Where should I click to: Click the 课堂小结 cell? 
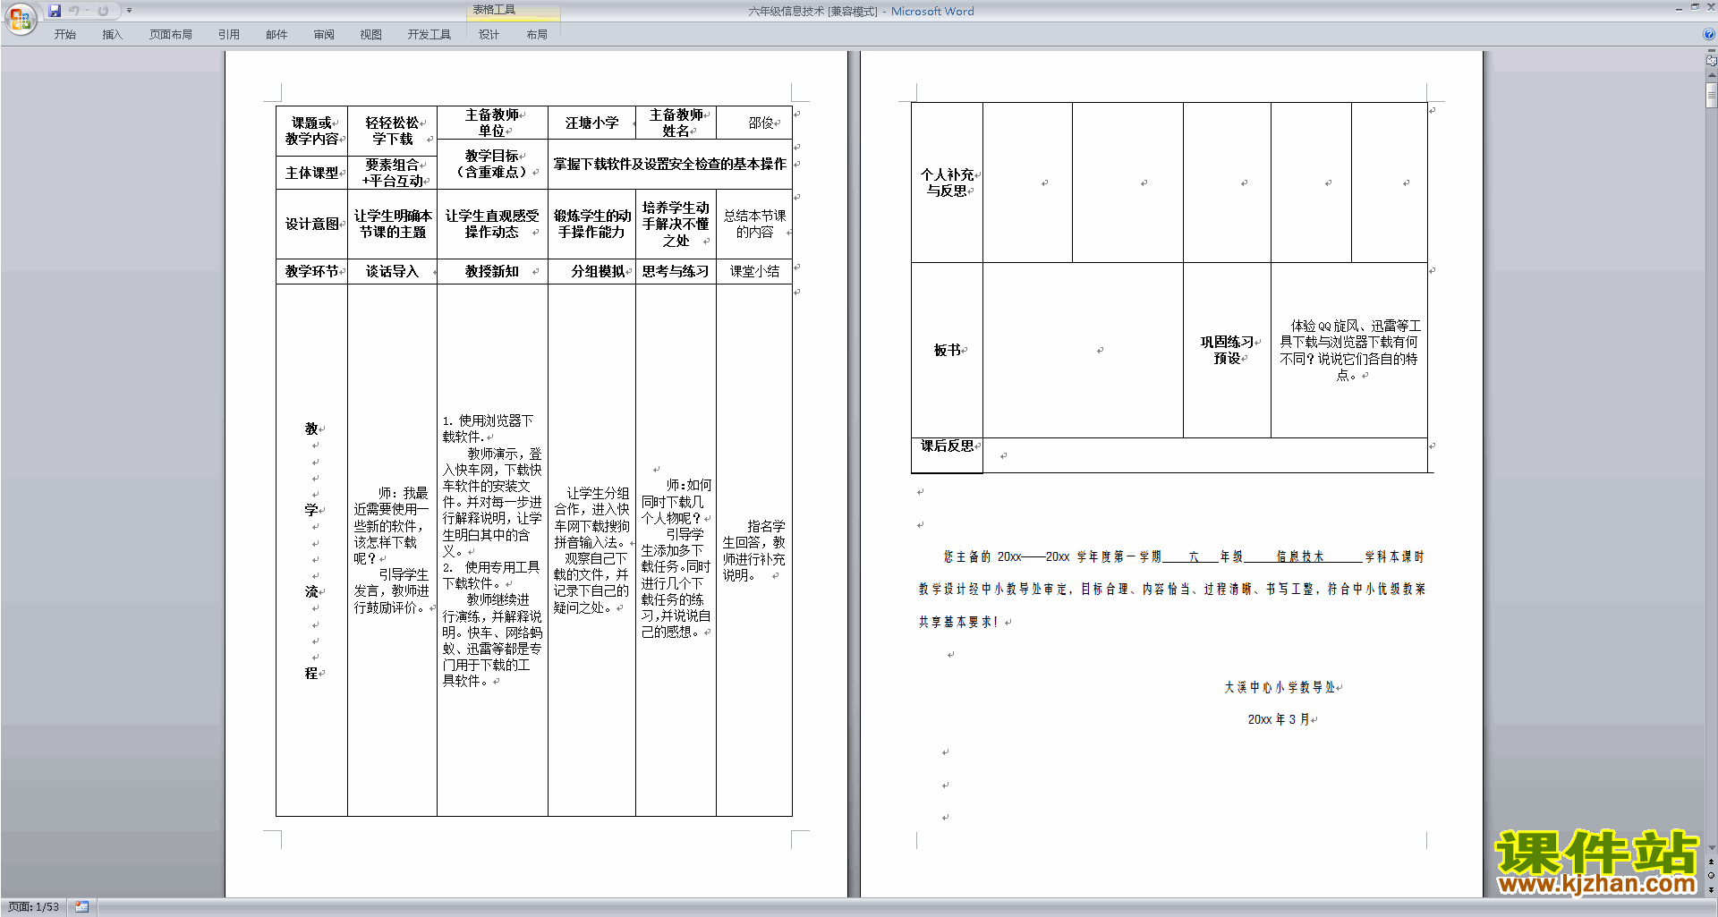pyautogui.click(x=754, y=271)
